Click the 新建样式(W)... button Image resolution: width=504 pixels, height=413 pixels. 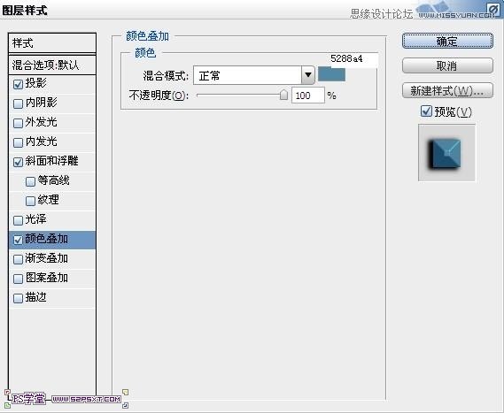click(x=447, y=90)
